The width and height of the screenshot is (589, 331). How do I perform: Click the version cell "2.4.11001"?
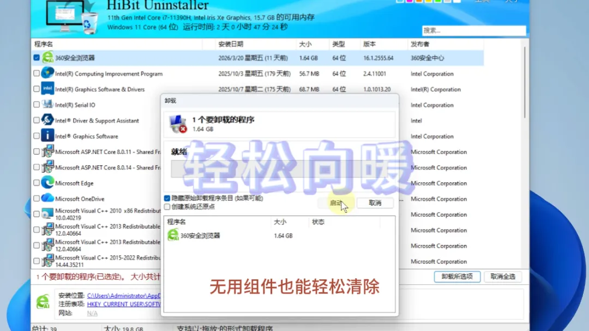pyautogui.click(x=374, y=73)
